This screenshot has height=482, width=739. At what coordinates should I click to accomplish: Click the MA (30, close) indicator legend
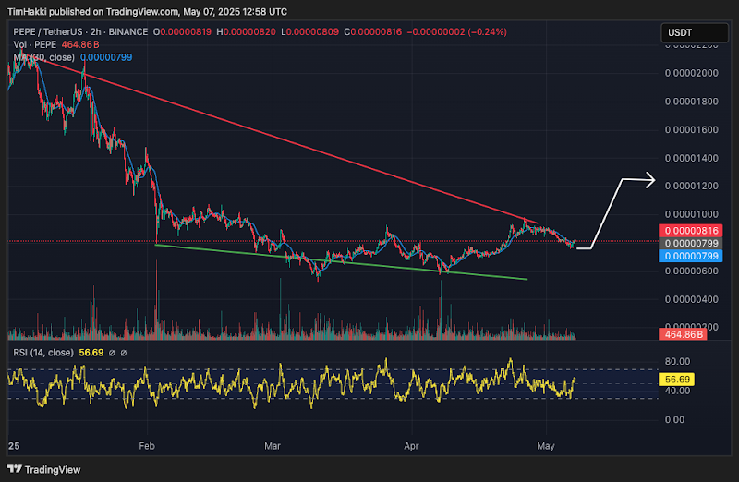coord(43,57)
